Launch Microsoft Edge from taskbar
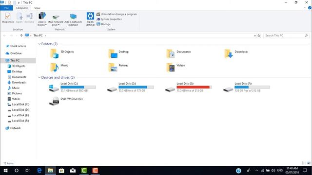 pyautogui.click(x=39, y=171)
